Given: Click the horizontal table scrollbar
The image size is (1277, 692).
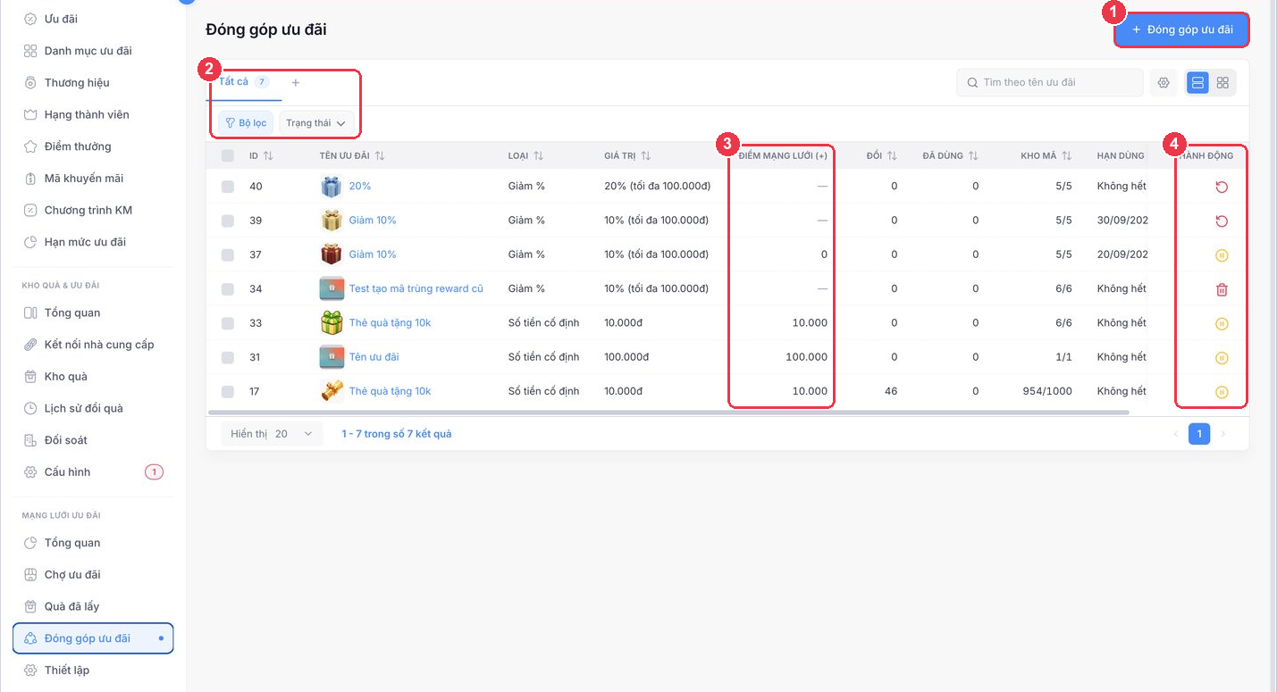Looking at the screenshot, I should [668, 413].
